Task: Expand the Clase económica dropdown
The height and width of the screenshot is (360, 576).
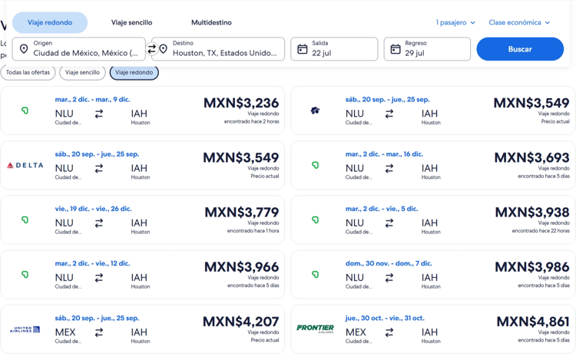Action: tap(519, 22)
